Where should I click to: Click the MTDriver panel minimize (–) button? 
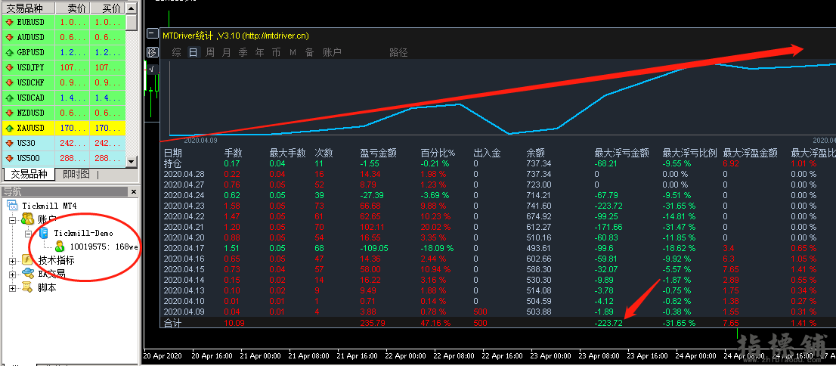coord(153,35)
